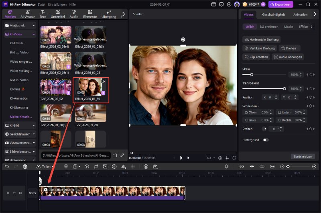Switch to the Geschwindigkeit tab
The width and height of the screenshot is (321, 213).
[273, 14]
